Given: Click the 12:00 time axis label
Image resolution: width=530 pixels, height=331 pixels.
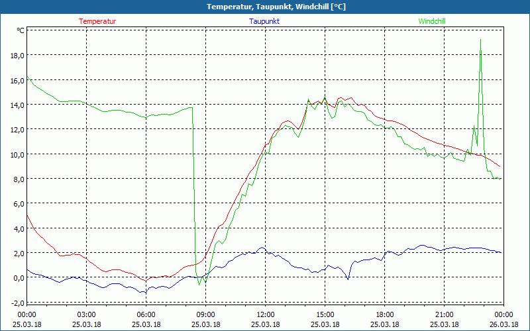Looking at the screenshot, I should coord(266,315).
